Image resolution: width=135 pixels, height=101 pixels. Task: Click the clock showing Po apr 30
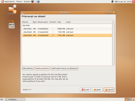(124, 2)
